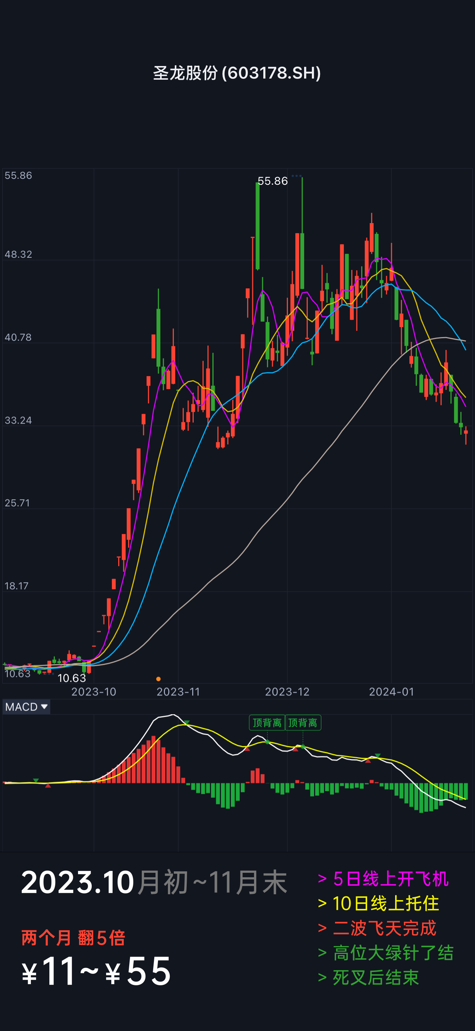Image resolution: width=475 pixels, height=1031 pixels.
Task: Select the 2023-12 date on the time axis
Action: tap(287, 692)
